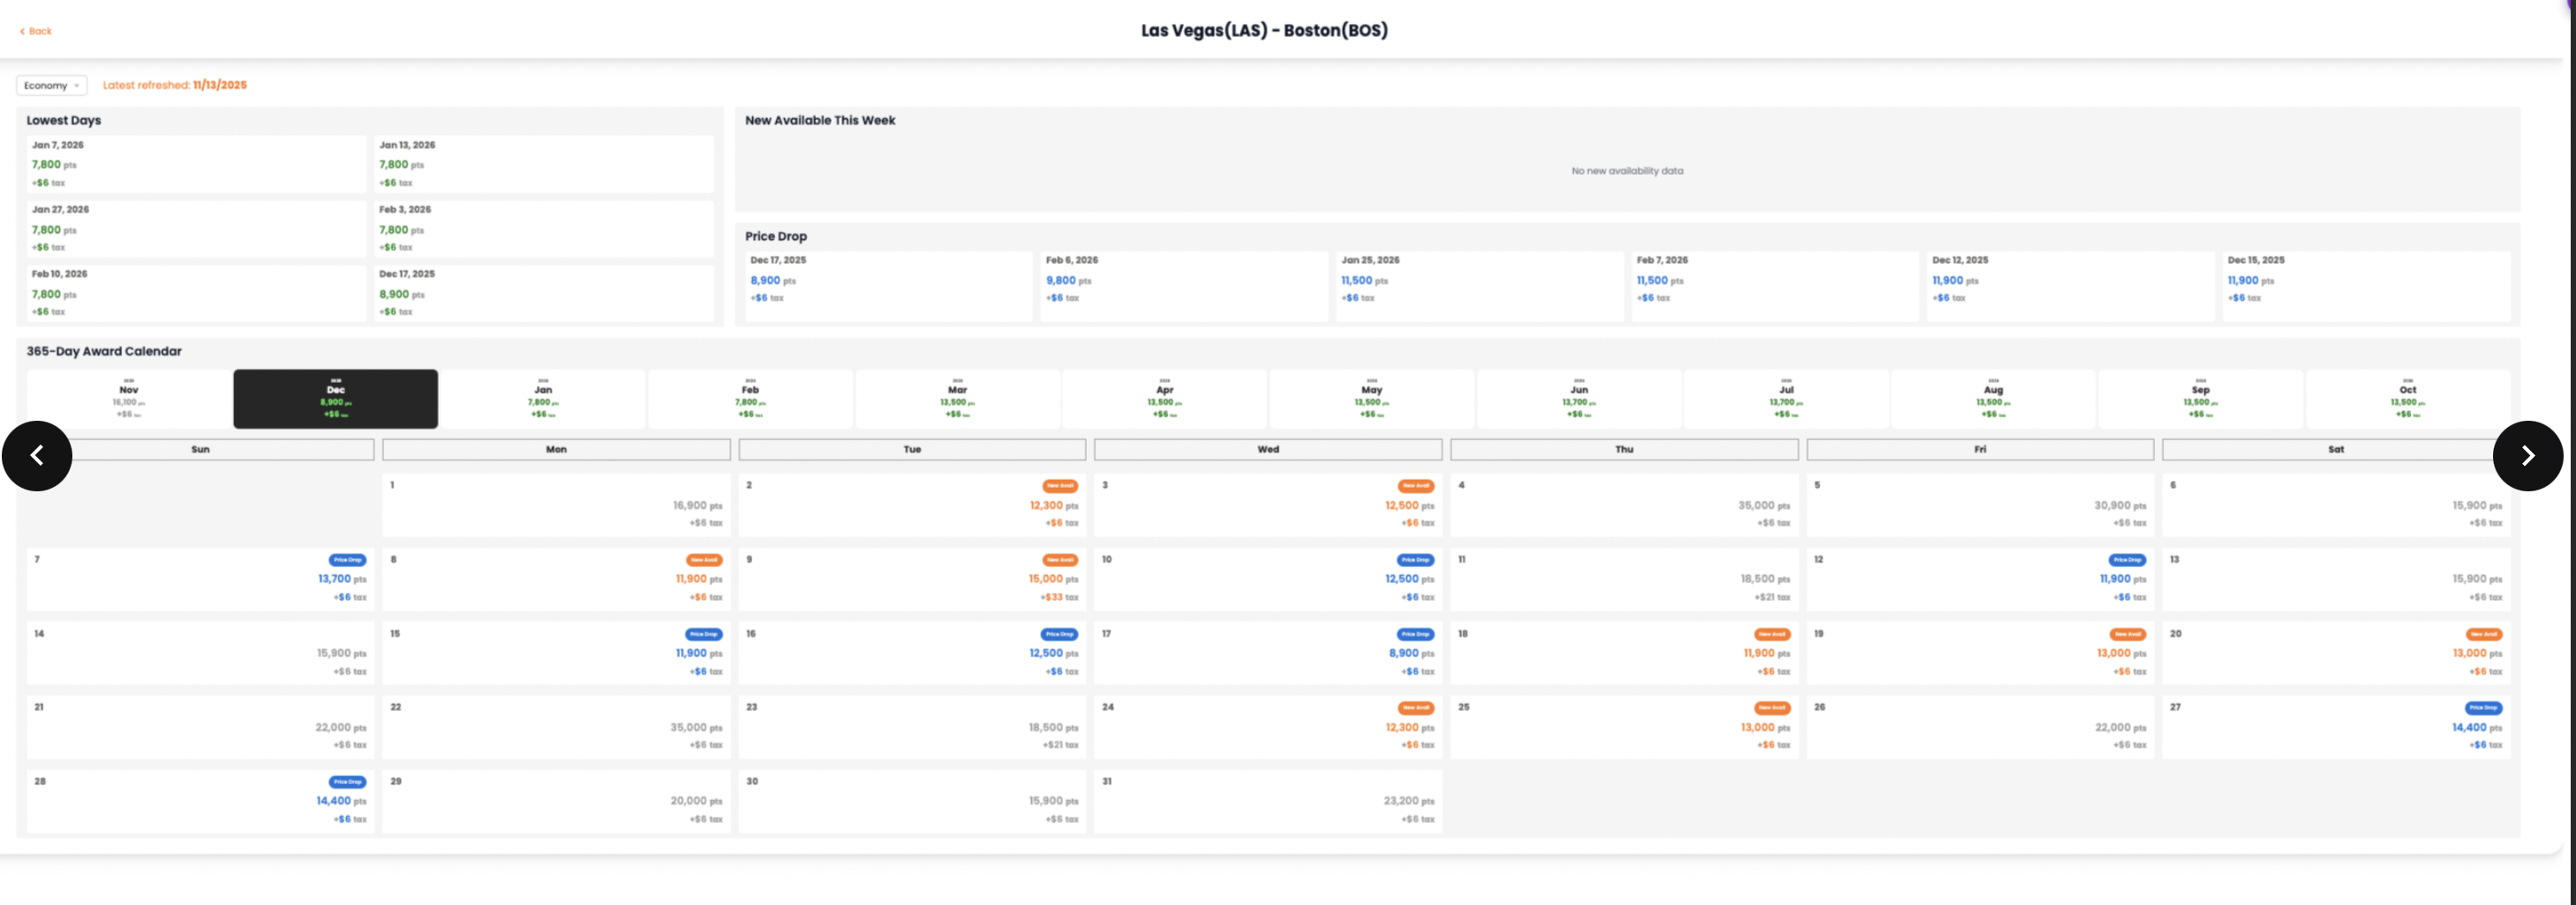The width and height of the screenshot is (2576, 905).
Task: Select the Feb 10, 2026 lowest day card
Action: click(x=196, y=293)
